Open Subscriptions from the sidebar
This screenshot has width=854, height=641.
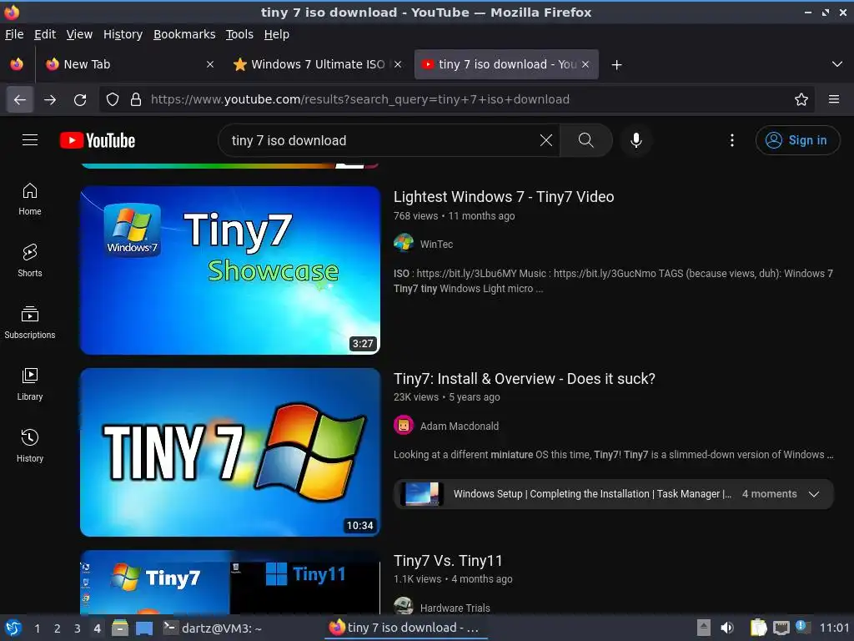[30, 323]
